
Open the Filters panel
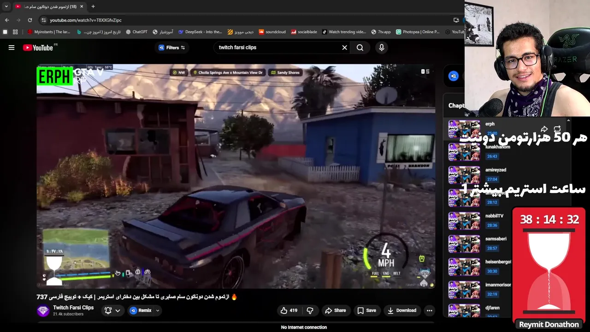pyautogui.click(x=172, y=47)
